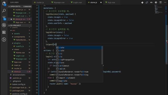168x95 pixels.
Task: Open package.json in the file tree
Action: [20, 91]
